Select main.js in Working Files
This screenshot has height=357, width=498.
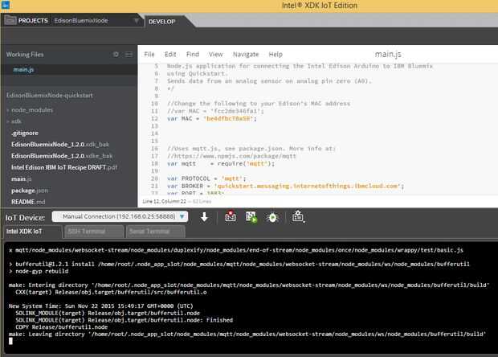(x=23, y=70)
